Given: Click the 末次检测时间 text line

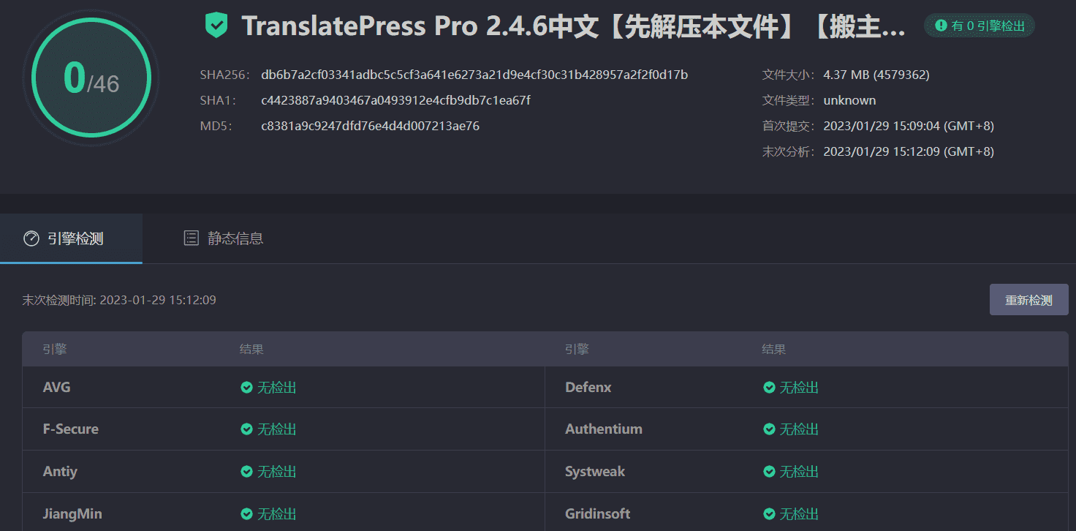Looking at the screenshot, I should [119, 300].
